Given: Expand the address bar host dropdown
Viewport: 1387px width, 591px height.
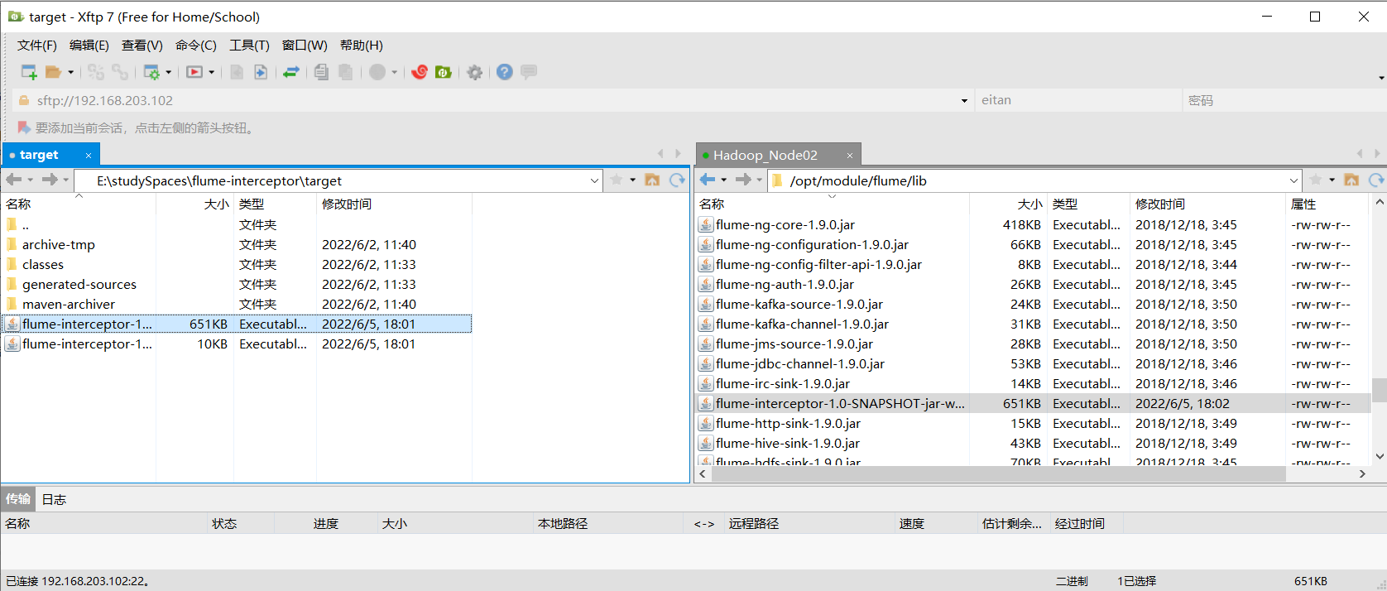Looking at the screenshot, I should click(x=964, y=101).
